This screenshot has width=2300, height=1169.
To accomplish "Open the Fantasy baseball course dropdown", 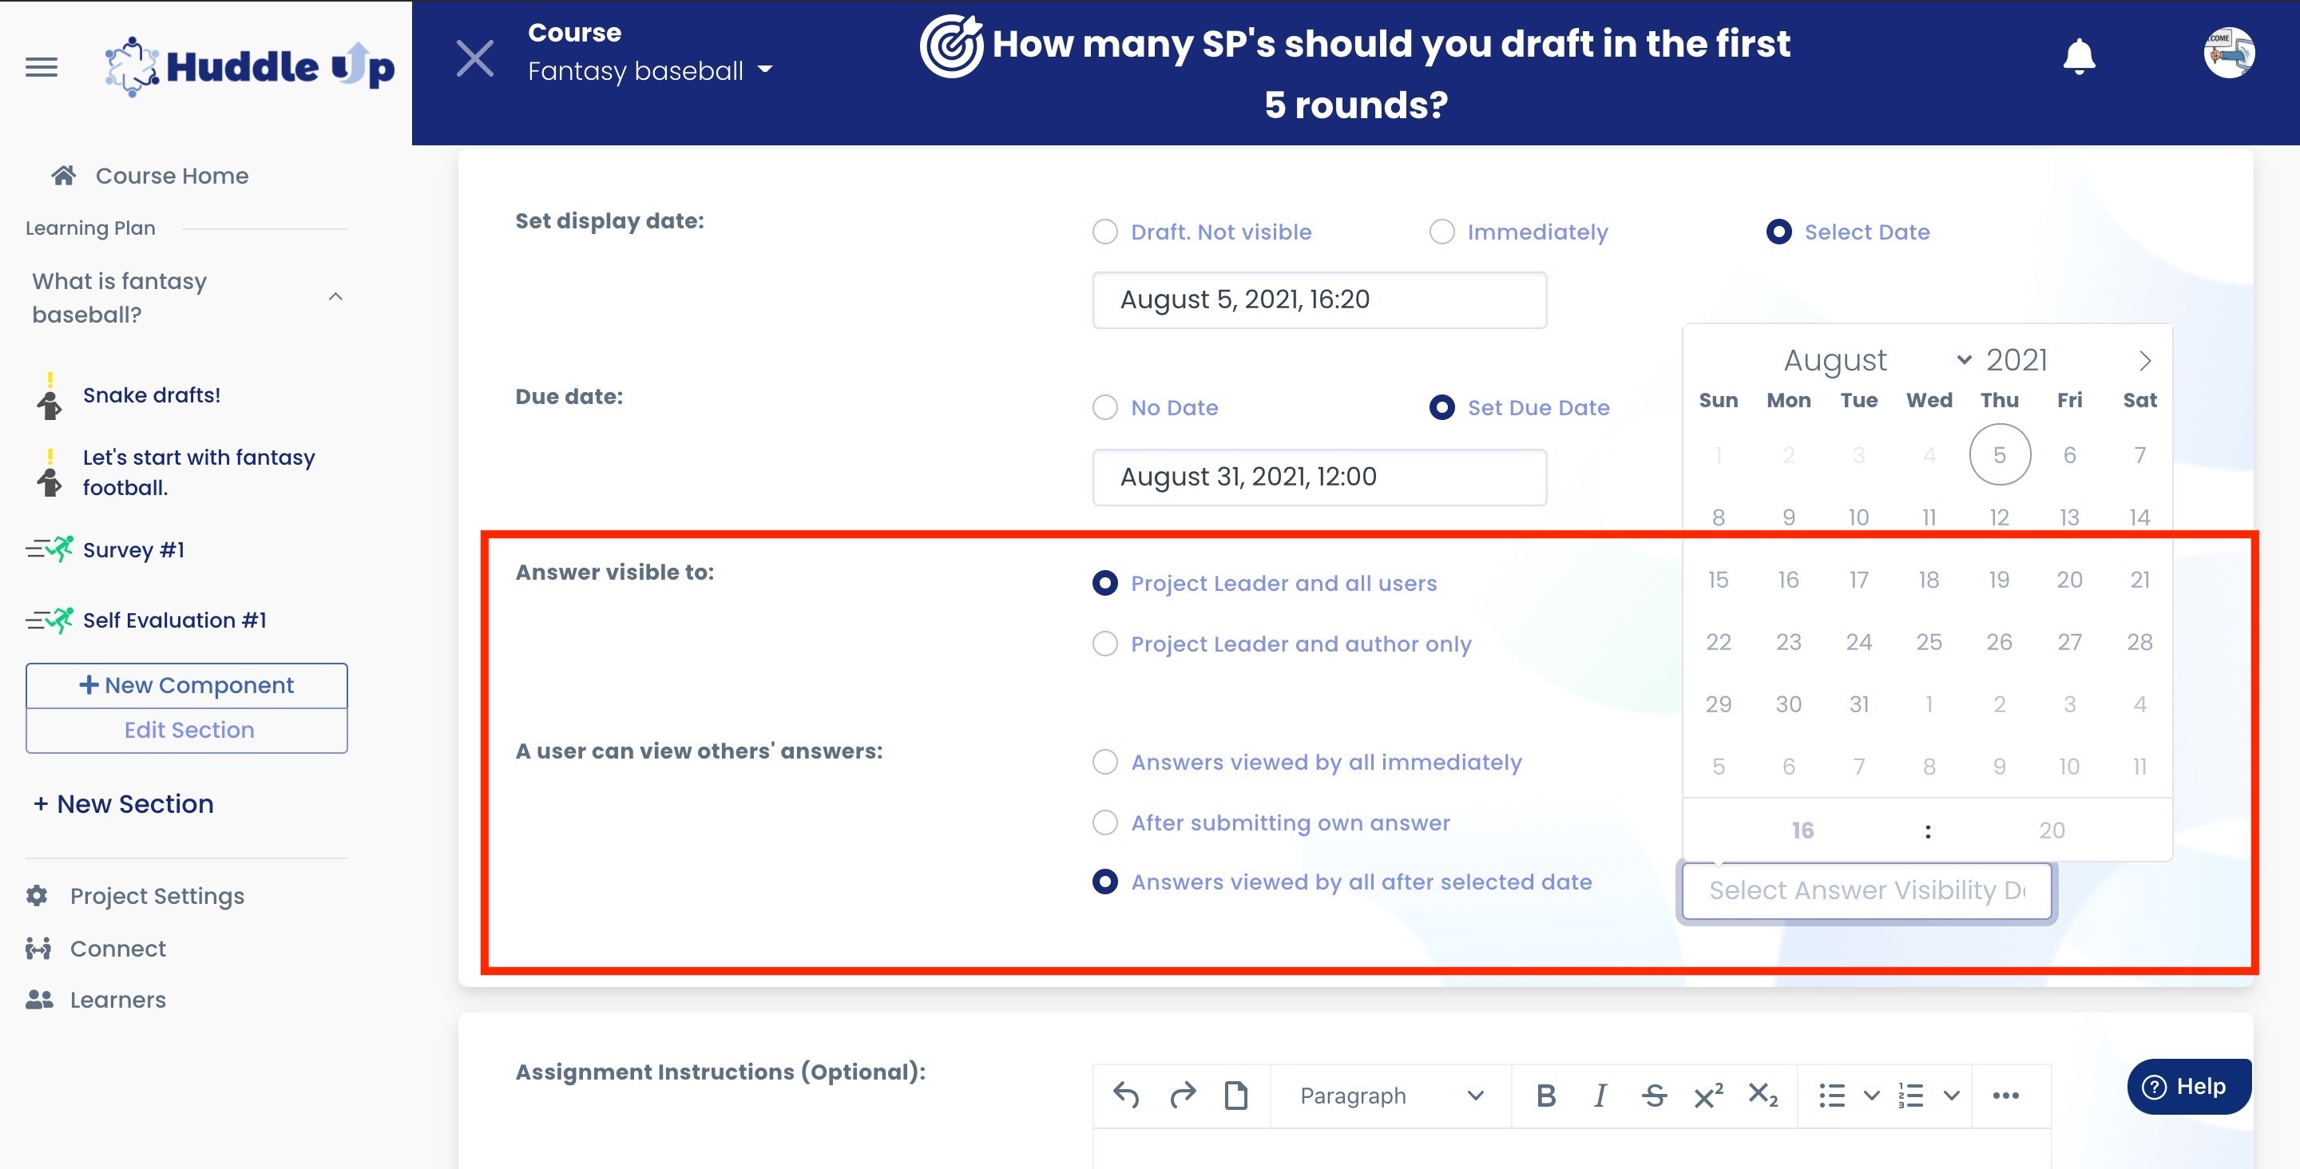I will coord(650,70).
